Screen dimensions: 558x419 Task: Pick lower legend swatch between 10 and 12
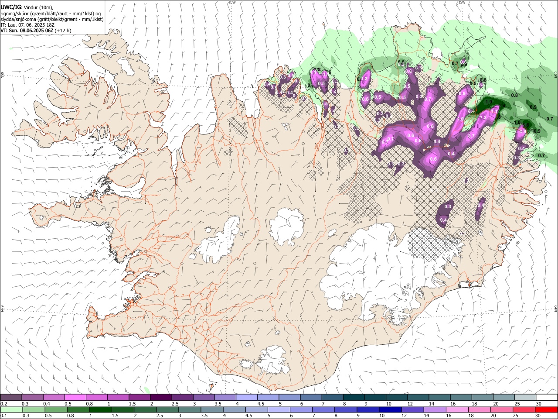[x=391, y=409]
